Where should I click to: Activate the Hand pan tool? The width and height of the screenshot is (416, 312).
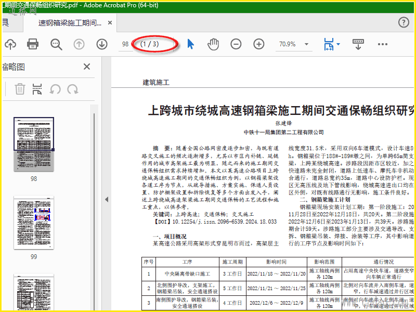click(x=213, y=44)
